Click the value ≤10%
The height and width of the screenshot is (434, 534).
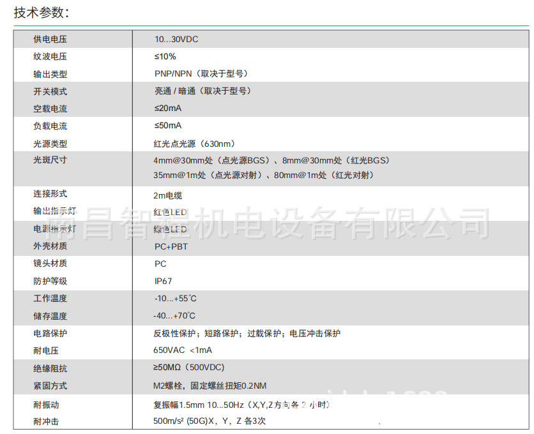coord(165,57)
